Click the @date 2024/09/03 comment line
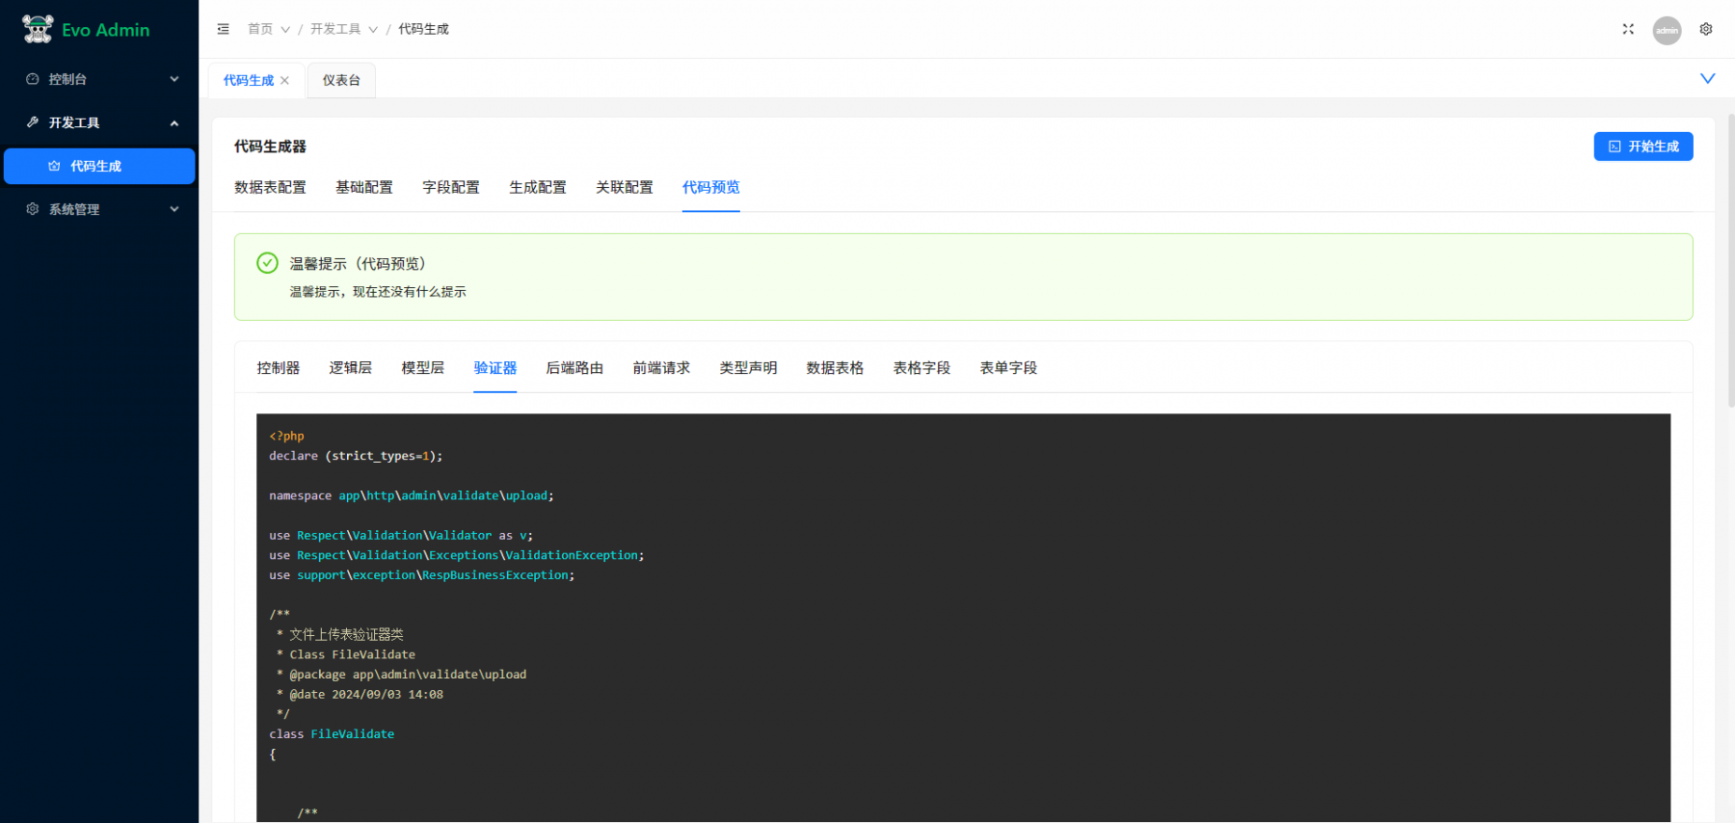1735x823 pixels. tap(360, 694)
